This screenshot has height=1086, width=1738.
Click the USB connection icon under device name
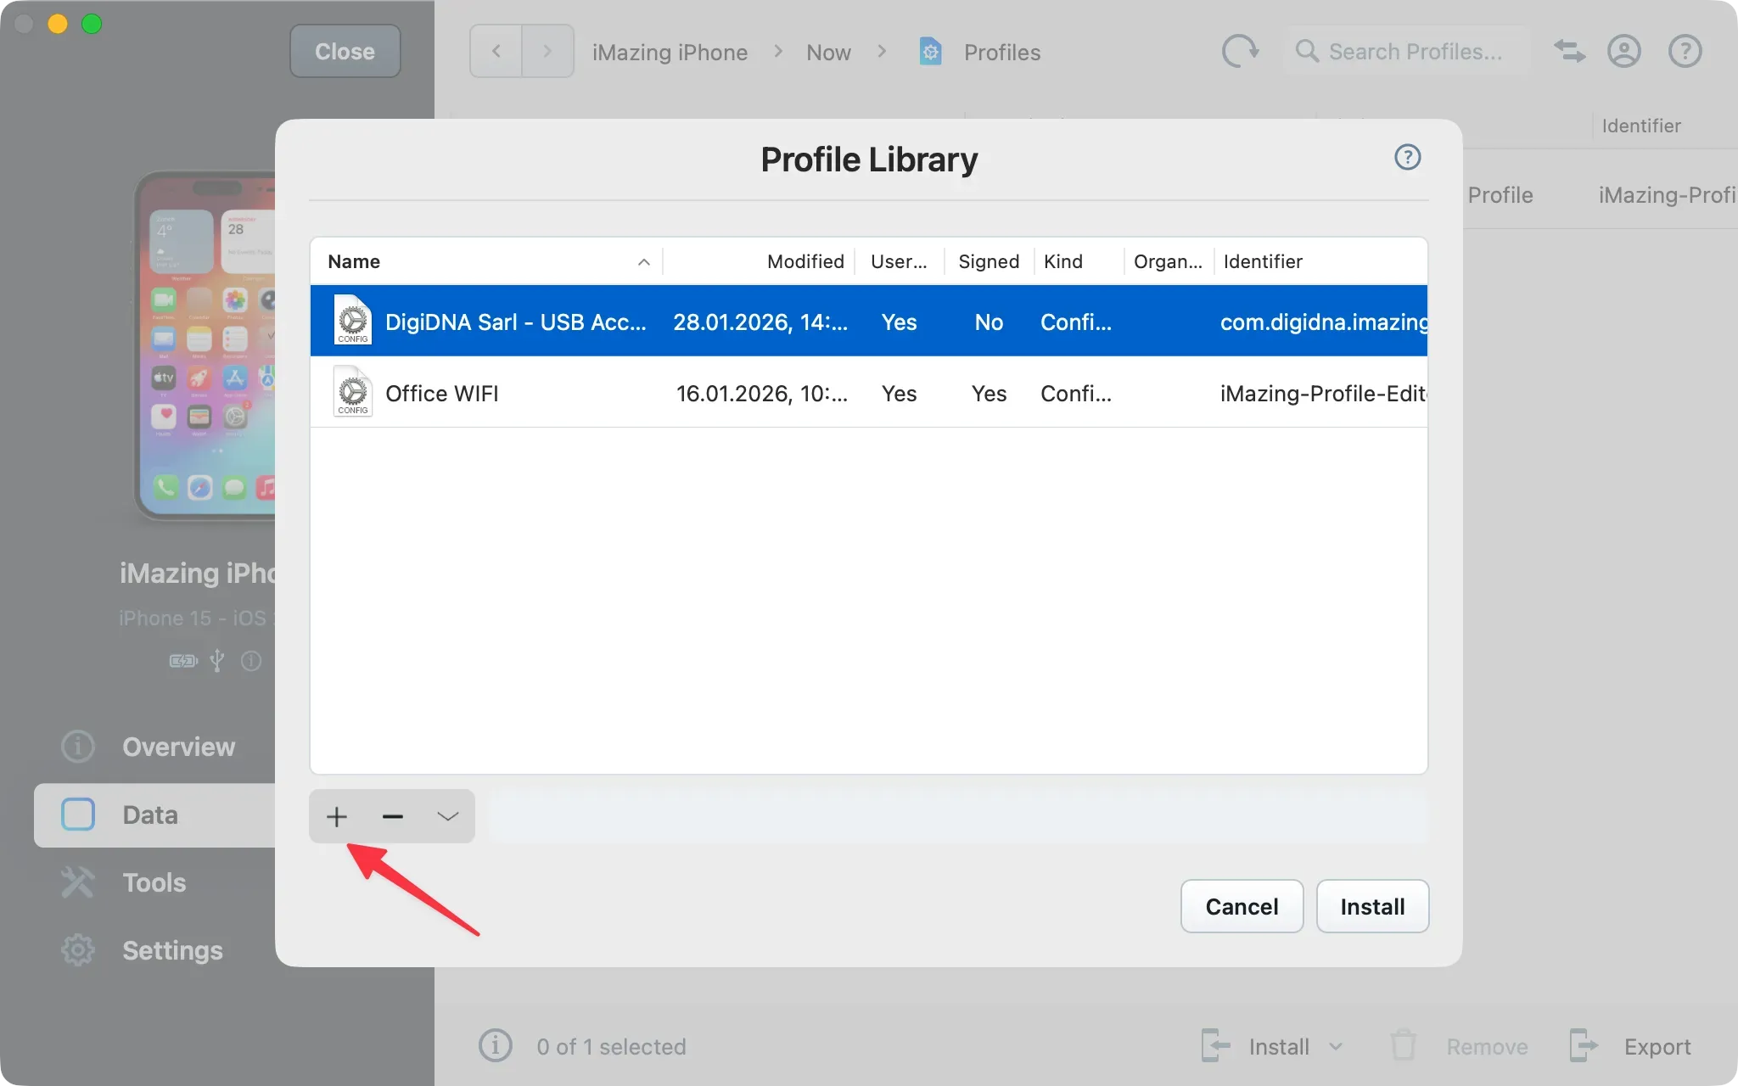[x=216, y=660]
